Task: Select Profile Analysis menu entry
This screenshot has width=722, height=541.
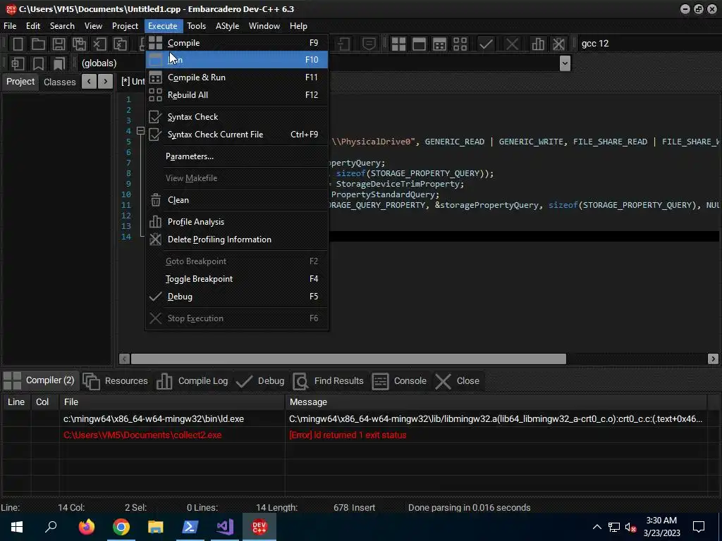Action: (237, 222)
